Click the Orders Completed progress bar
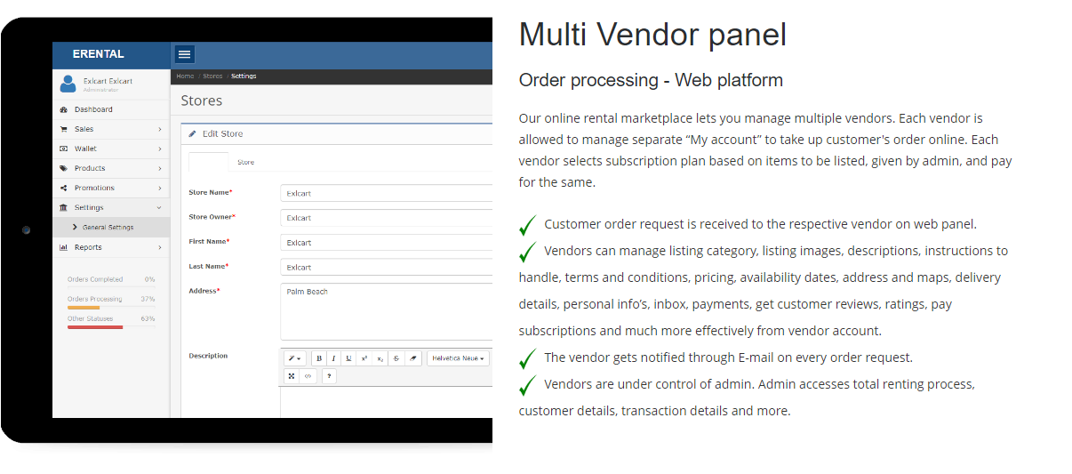This screenshot has width=1072, height=474. 111,288
